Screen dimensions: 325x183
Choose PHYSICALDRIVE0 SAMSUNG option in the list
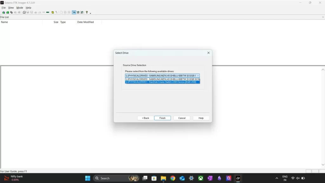tap(162, 79)
